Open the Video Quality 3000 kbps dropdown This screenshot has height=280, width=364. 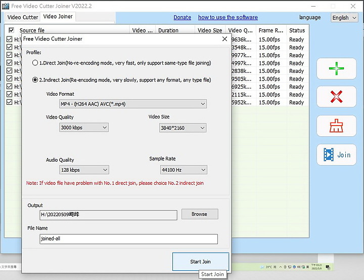pos(84,128)
